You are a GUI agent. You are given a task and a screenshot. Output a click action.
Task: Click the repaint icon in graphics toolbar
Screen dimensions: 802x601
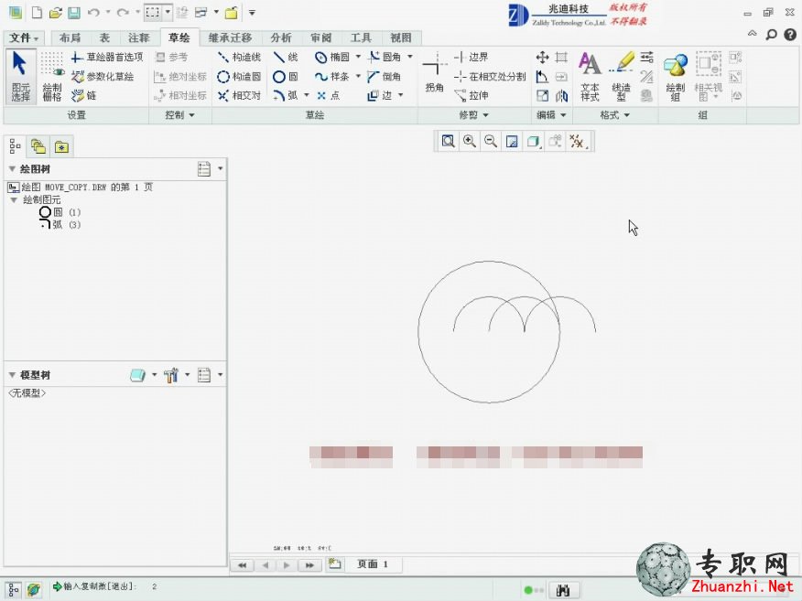coord(512,141)
